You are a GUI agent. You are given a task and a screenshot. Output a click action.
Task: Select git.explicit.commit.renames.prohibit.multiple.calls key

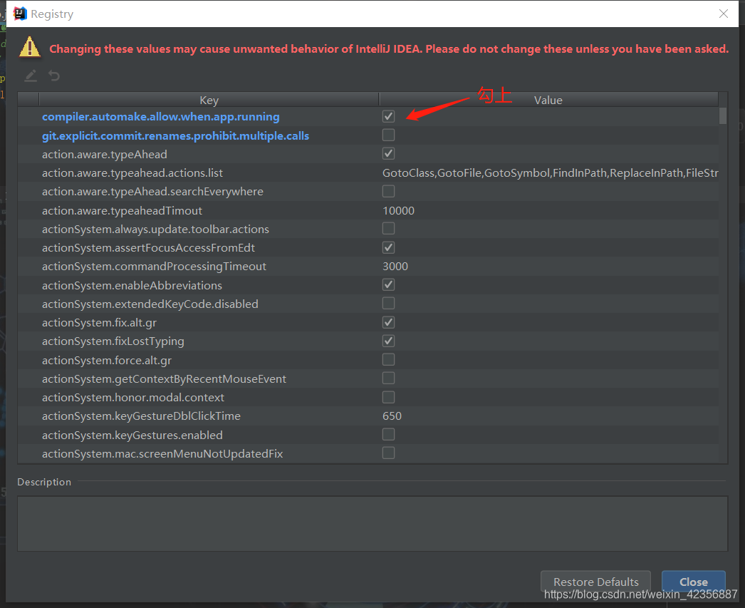point(175,135)
